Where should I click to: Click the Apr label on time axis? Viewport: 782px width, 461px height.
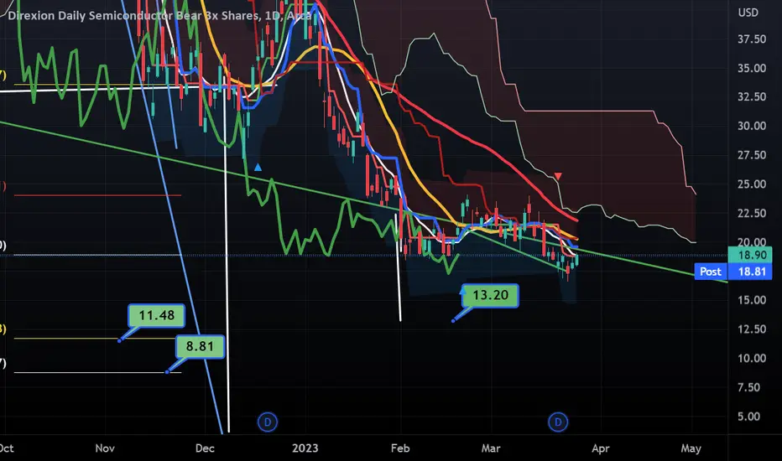601,448
